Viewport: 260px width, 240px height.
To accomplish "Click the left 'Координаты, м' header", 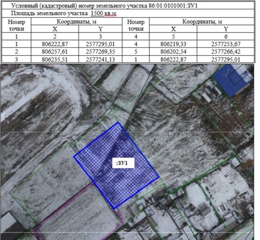I will pos(77,21).
